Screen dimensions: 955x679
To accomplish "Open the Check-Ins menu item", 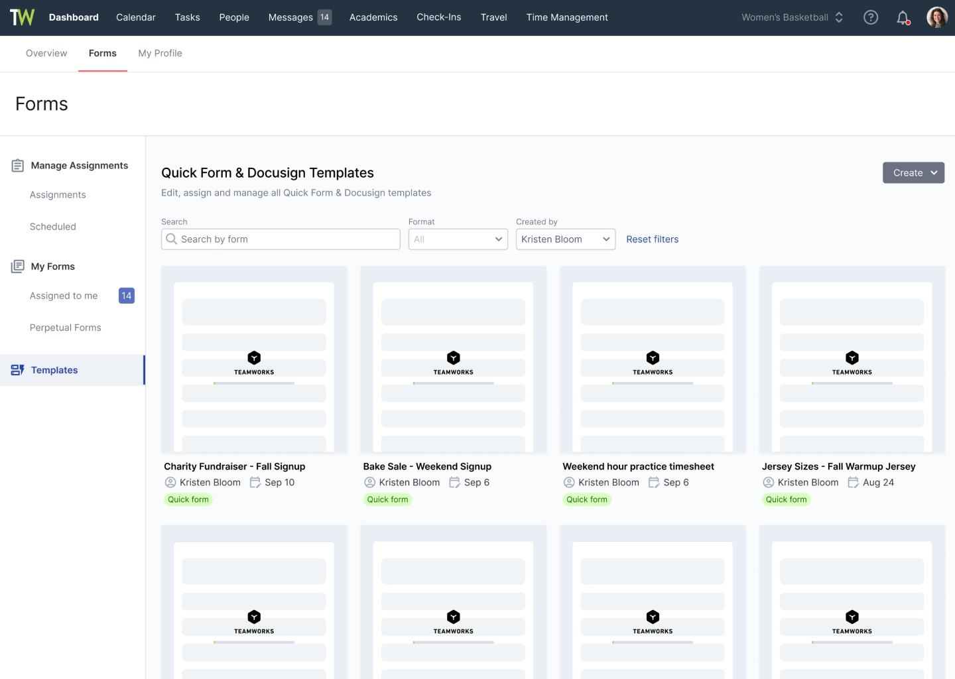I will 439,17.
